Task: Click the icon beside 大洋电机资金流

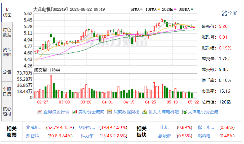Action: point(184,112)
